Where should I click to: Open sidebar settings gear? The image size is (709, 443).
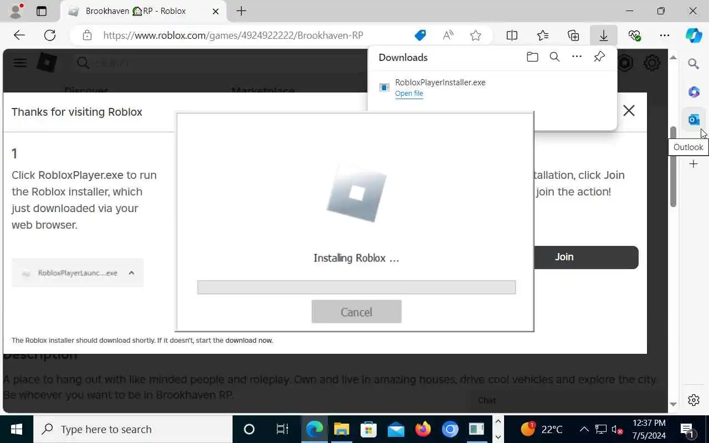693,400
